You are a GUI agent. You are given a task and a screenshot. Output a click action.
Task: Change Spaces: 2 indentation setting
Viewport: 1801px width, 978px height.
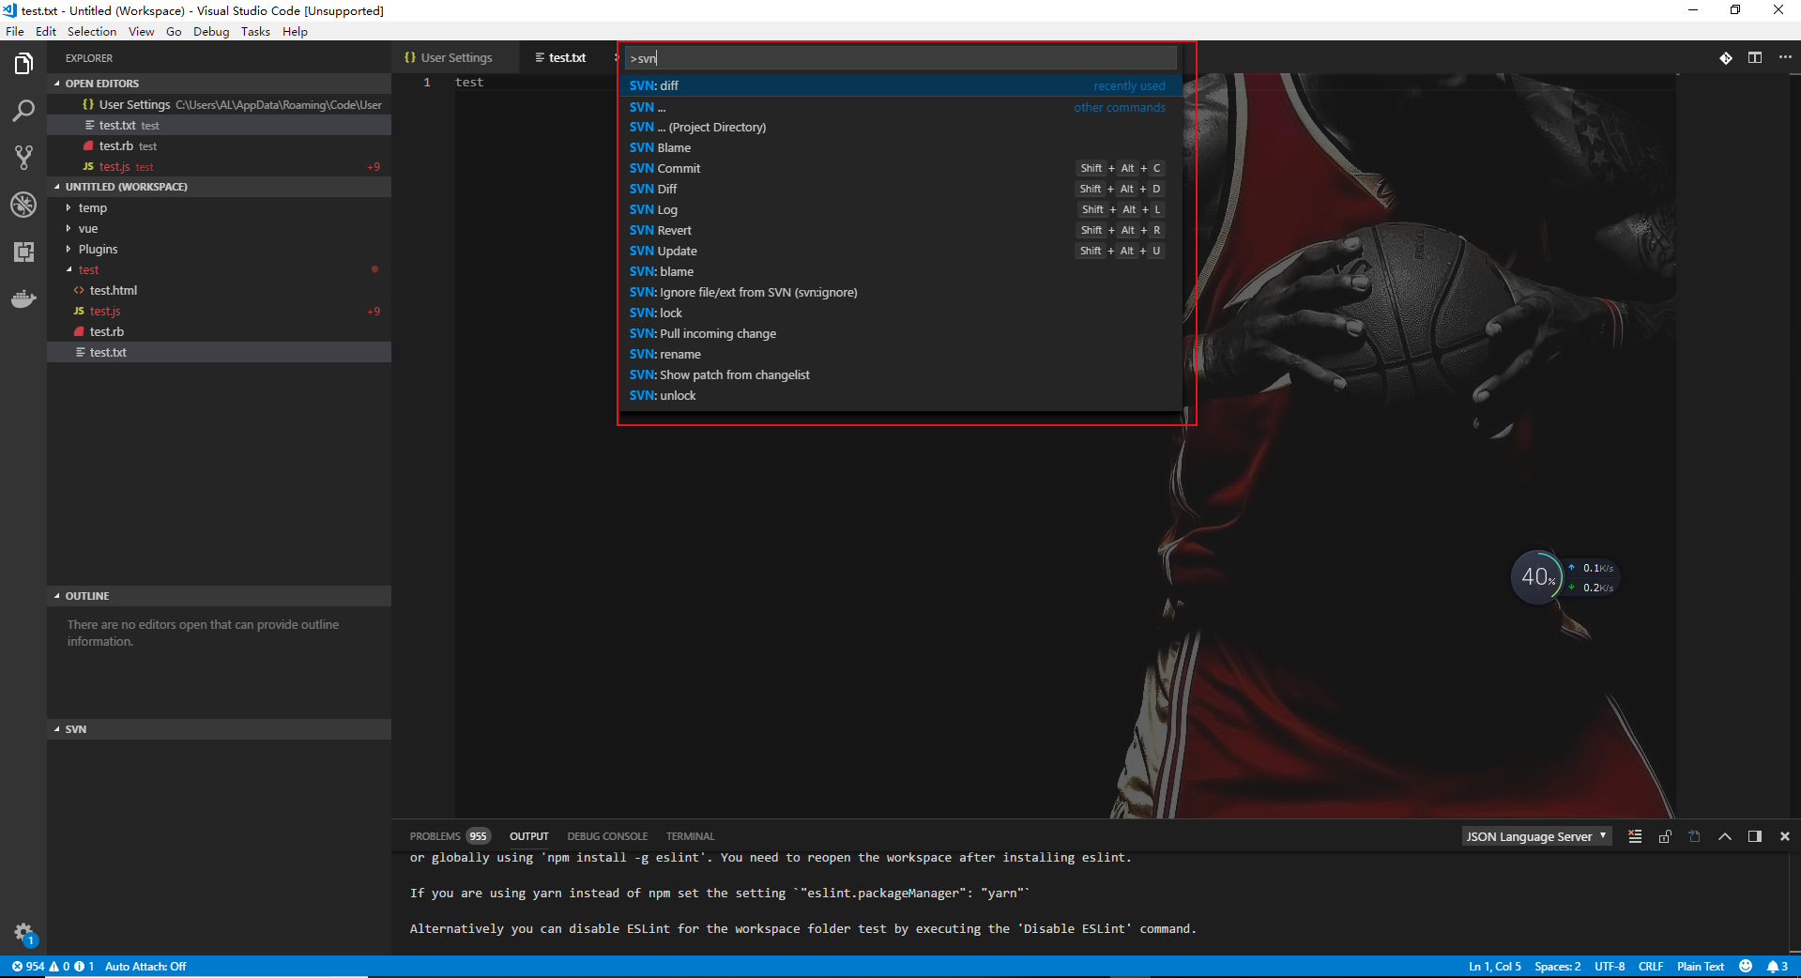coord(1558,967)
